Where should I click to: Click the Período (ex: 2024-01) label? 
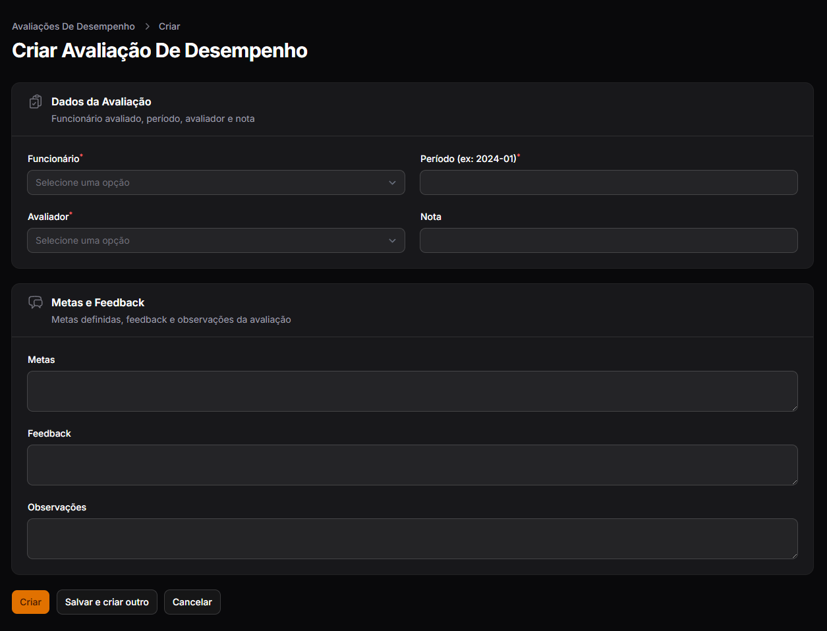(469, 159)
